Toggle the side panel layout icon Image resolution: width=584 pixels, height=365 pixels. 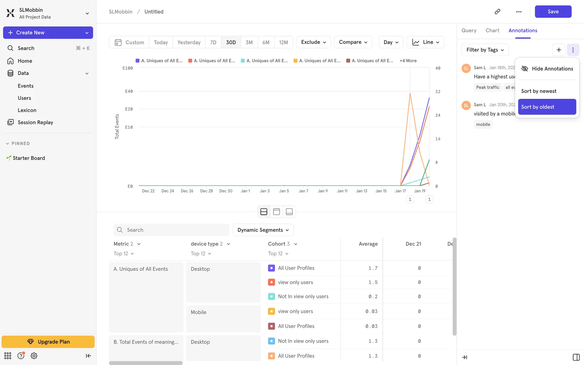pyautogui.click(x=576, y=357)
